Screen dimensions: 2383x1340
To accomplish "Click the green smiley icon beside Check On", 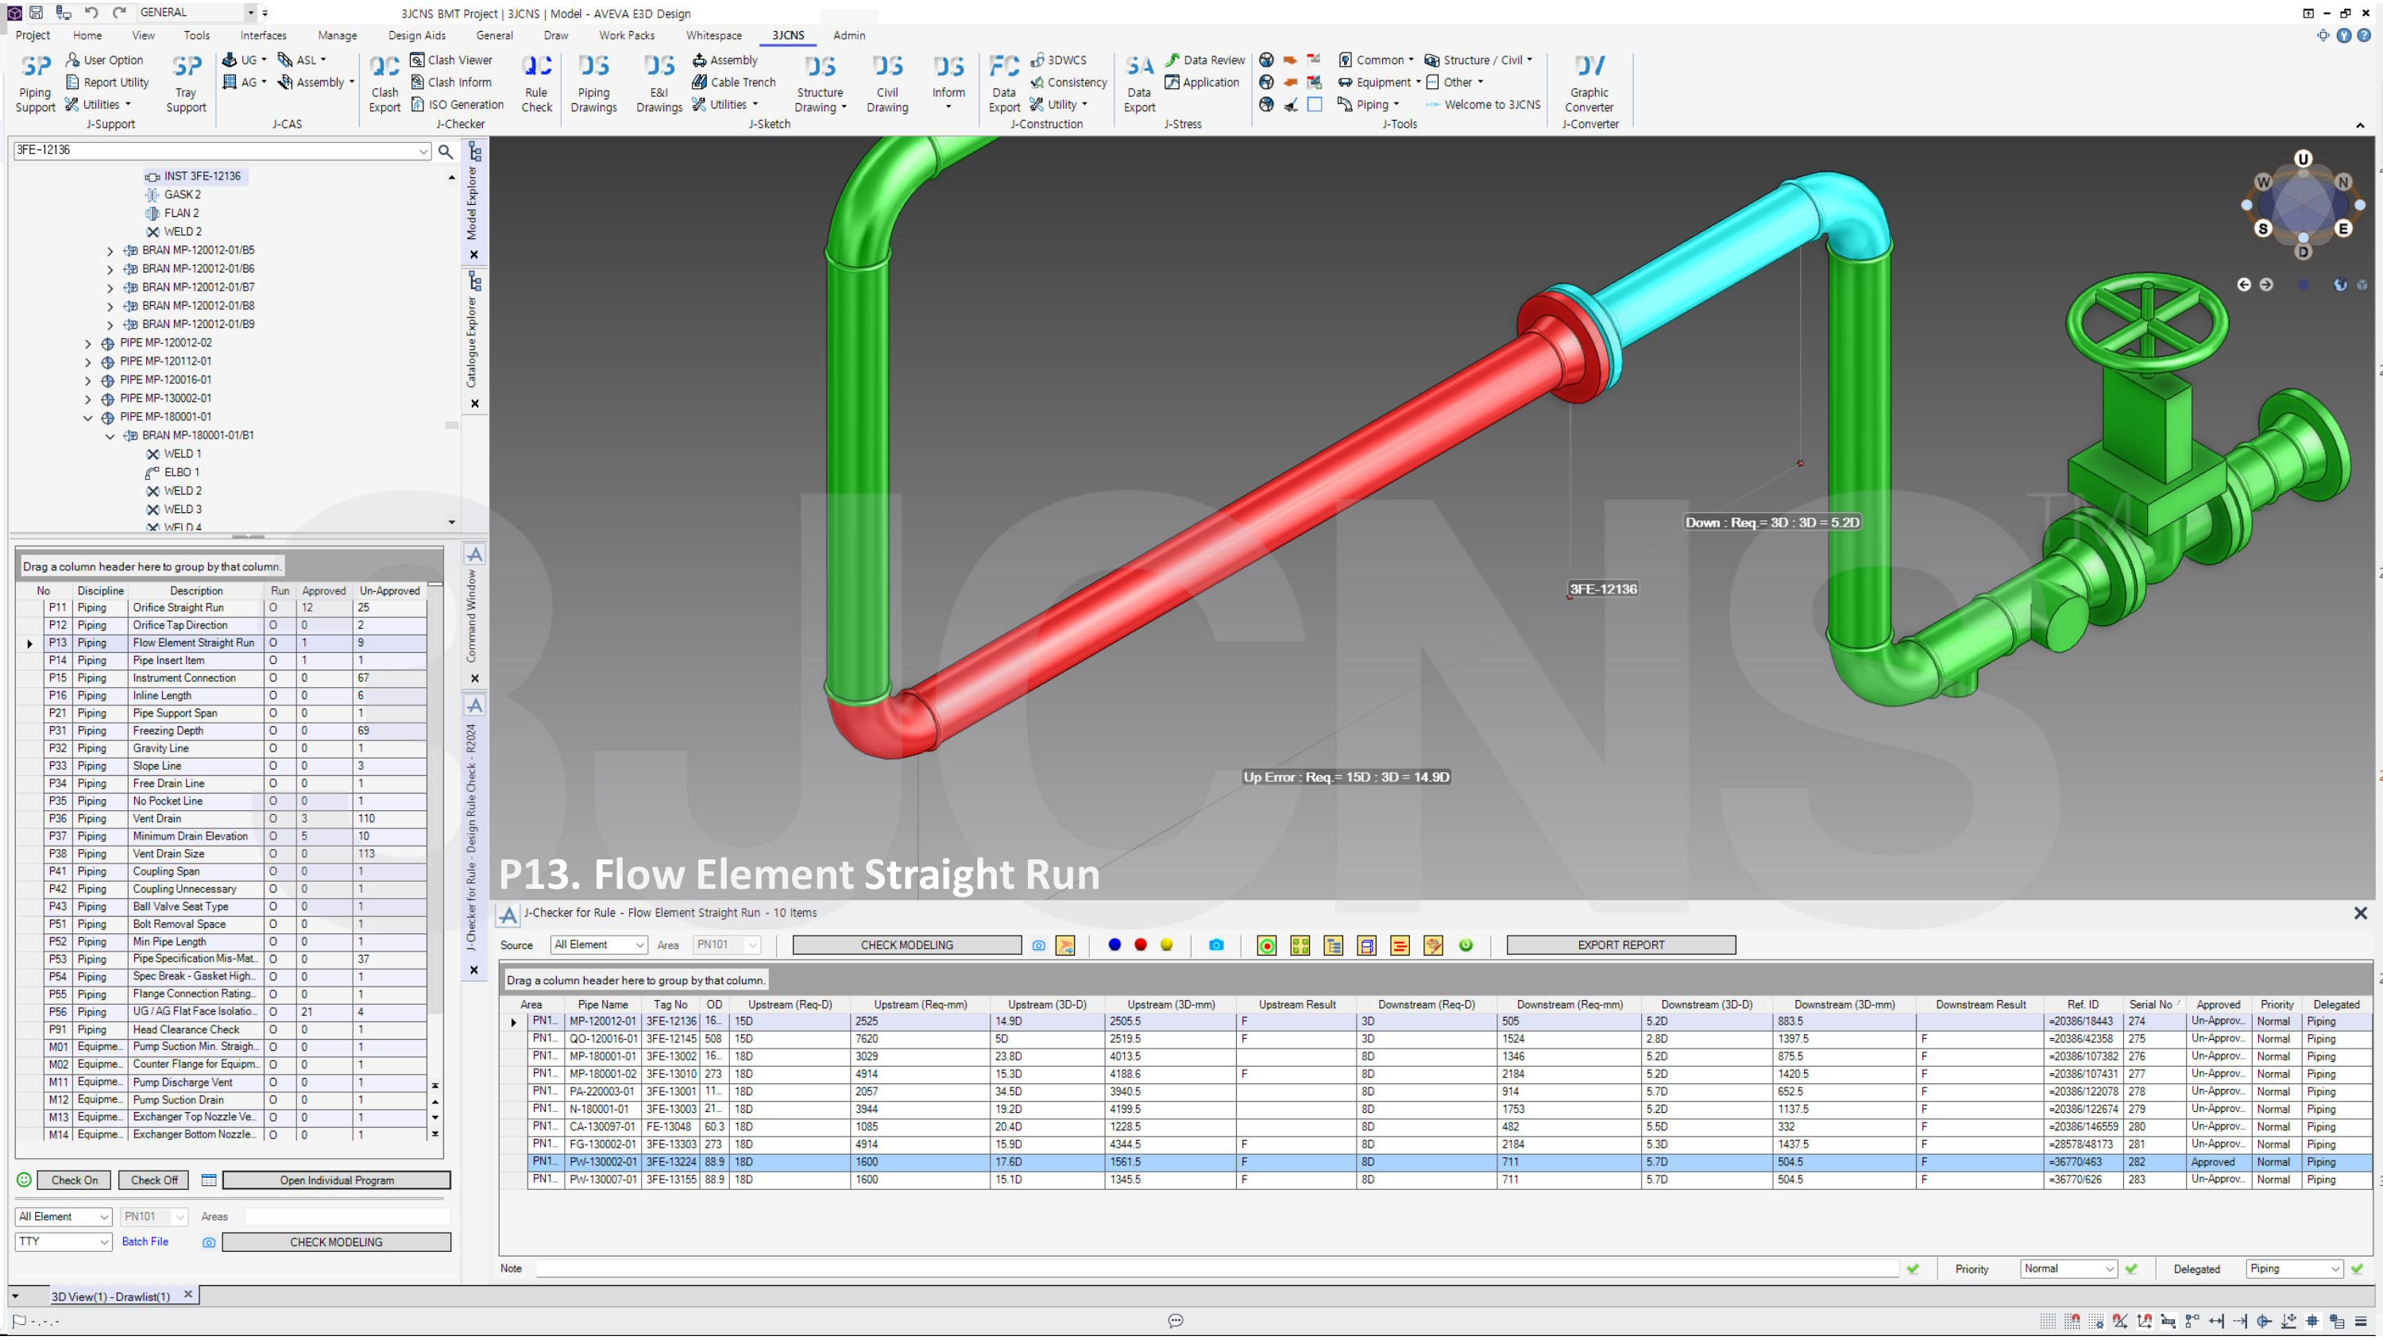I will click(x=24, y=1180).
